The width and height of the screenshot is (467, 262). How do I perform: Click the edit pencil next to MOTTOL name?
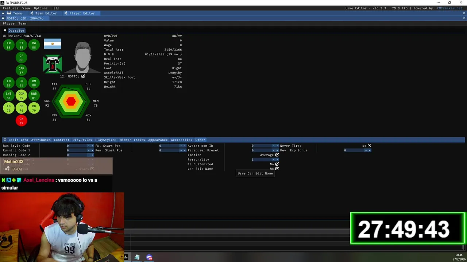(x=83, y=76)
